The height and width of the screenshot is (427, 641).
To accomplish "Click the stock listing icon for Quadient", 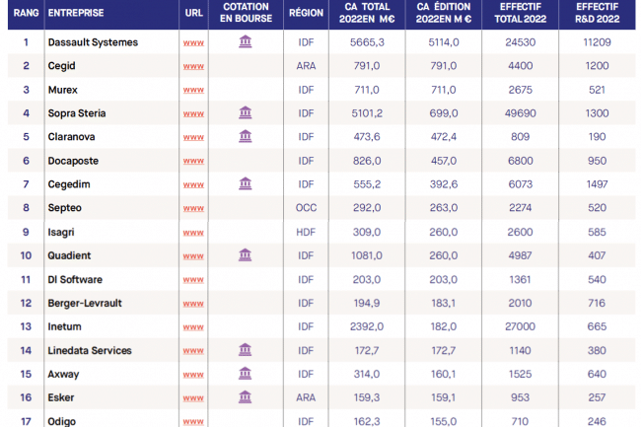I will pyautogui.click(x=246, y=255).
